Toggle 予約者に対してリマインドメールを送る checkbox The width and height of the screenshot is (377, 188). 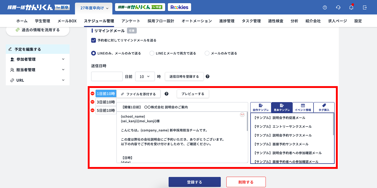(x=94, y=40)
